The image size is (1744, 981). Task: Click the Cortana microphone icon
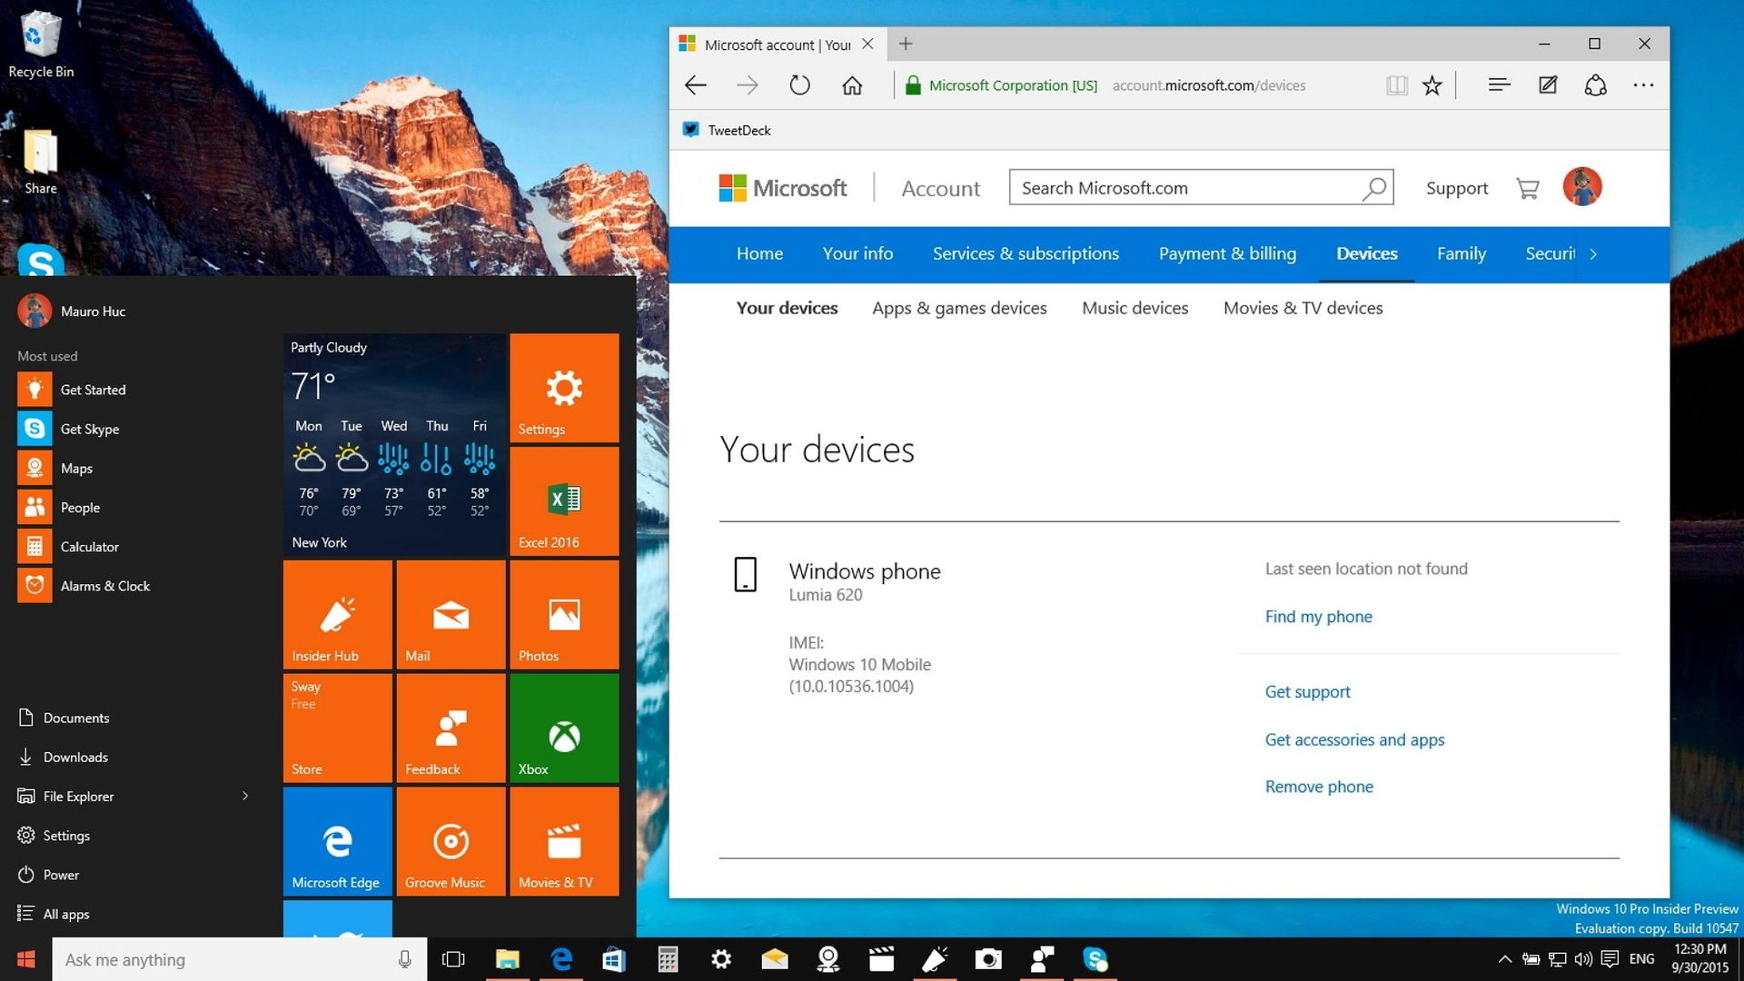tap(404, 959)
